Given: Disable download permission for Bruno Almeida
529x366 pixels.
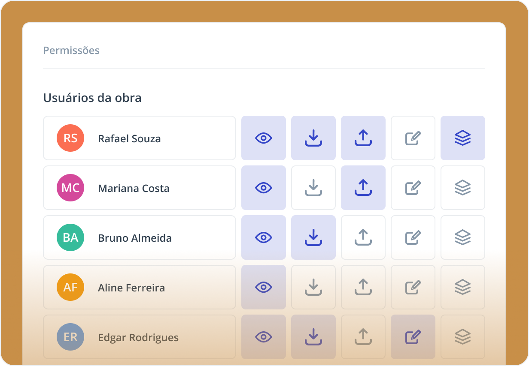Looking at the screenshot, I should pyautogui.click(x=313, y=237).
